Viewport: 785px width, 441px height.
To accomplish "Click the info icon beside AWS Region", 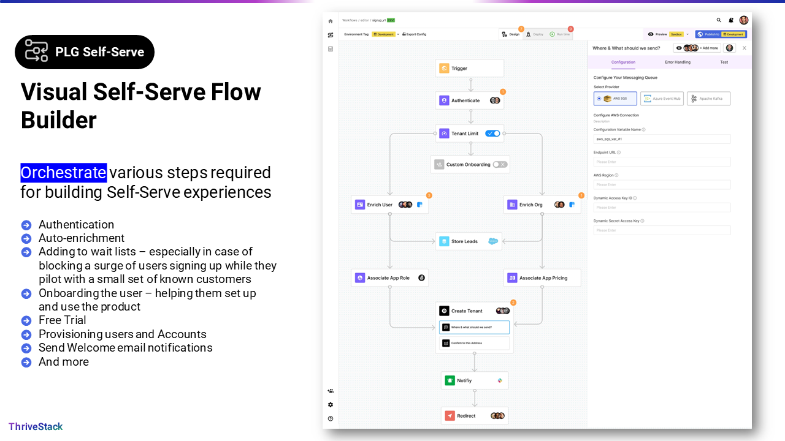I will click(x=617, y=175).
